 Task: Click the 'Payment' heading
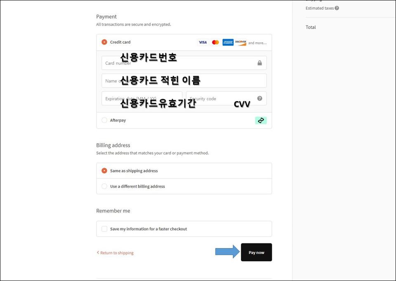point(106,16)
